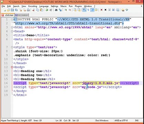Viewport: 144px width, 124px height.
Task: Click the Open file toolbar icon
Action: point(8,10)
